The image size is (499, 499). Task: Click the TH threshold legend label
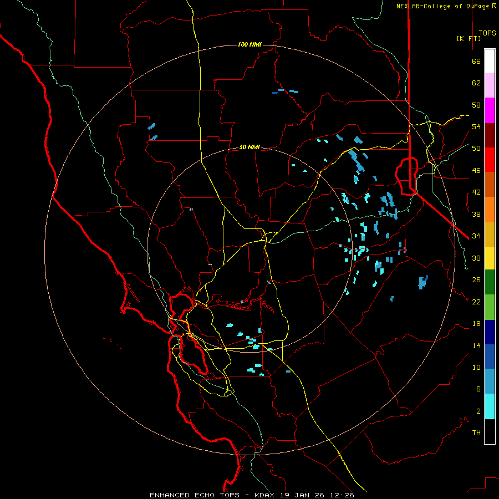476,433
